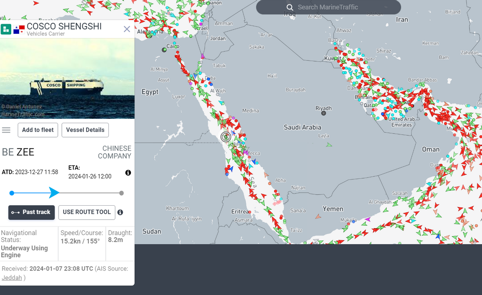
Task: Click the Cairo city marker on the map
Action: coord(164,50)
